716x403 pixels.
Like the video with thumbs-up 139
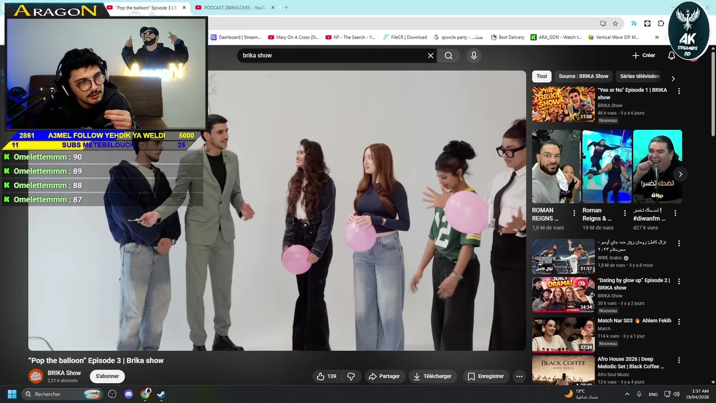point(326,376)
